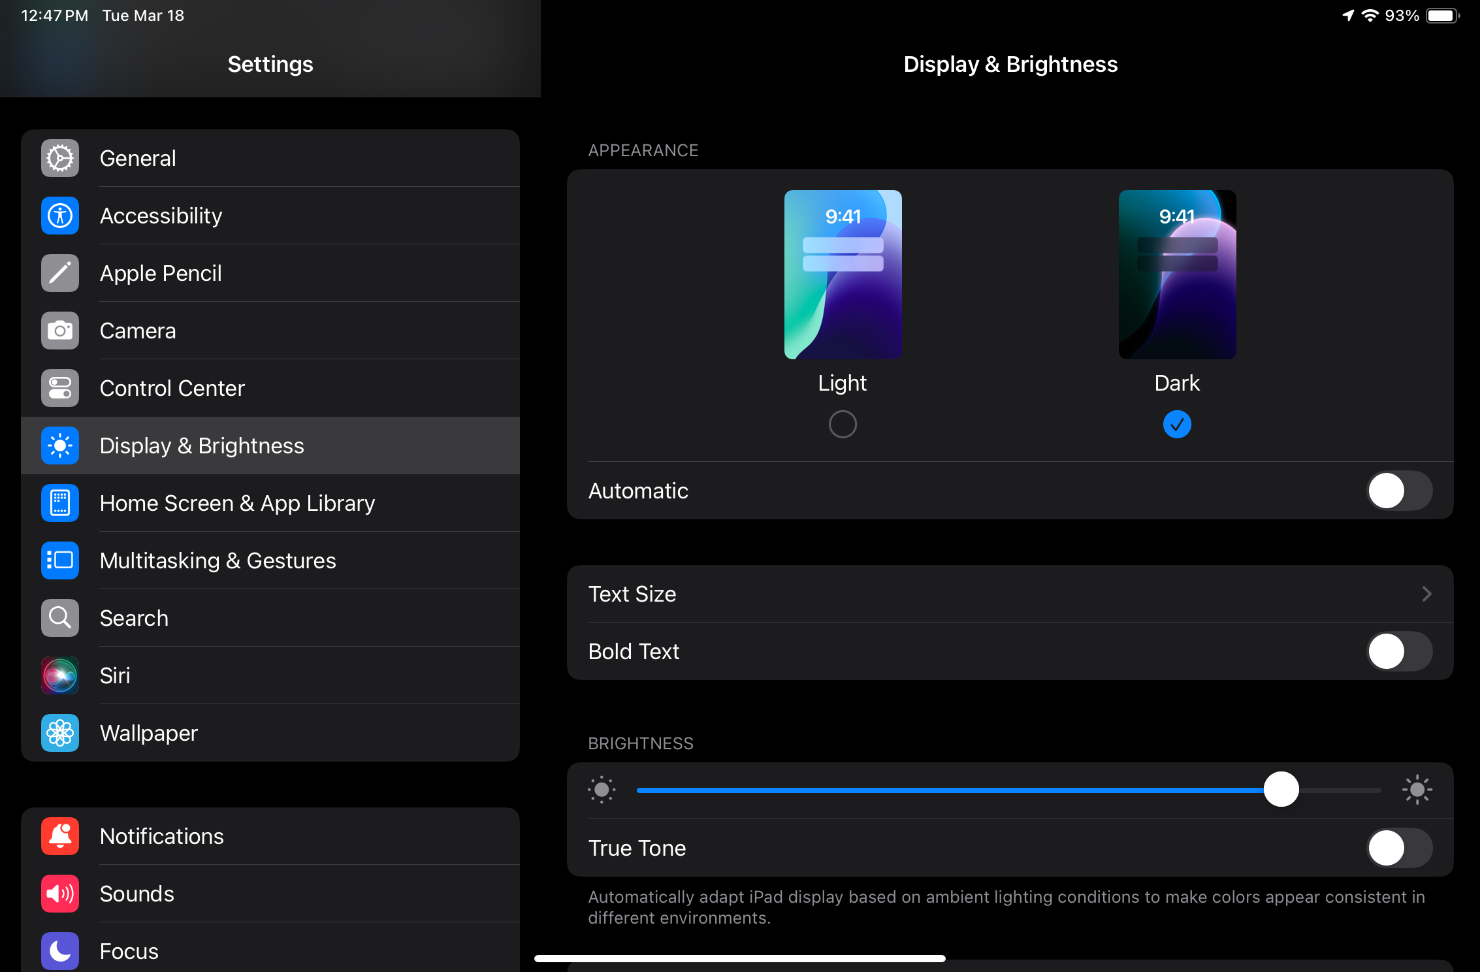The width and height of the screenshot is (1480, 972).
Task: Open Multitasking & Gestures settings
Action: pyautogui.click(x=218, y=560)
